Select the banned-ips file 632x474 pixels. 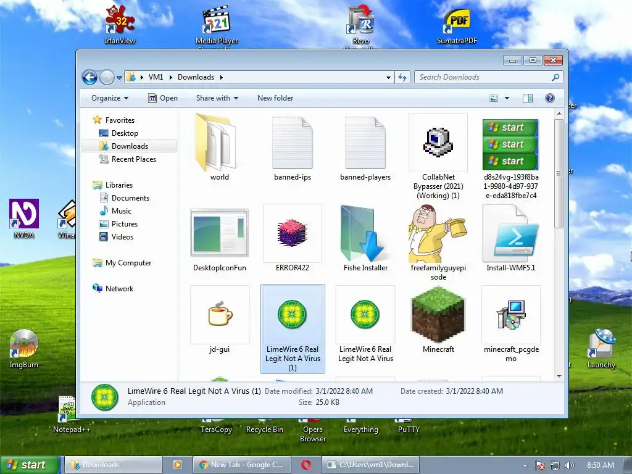click(x=292, y=148)
